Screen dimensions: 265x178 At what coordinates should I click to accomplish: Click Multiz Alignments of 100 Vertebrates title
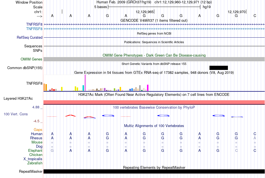click(154, 126)
